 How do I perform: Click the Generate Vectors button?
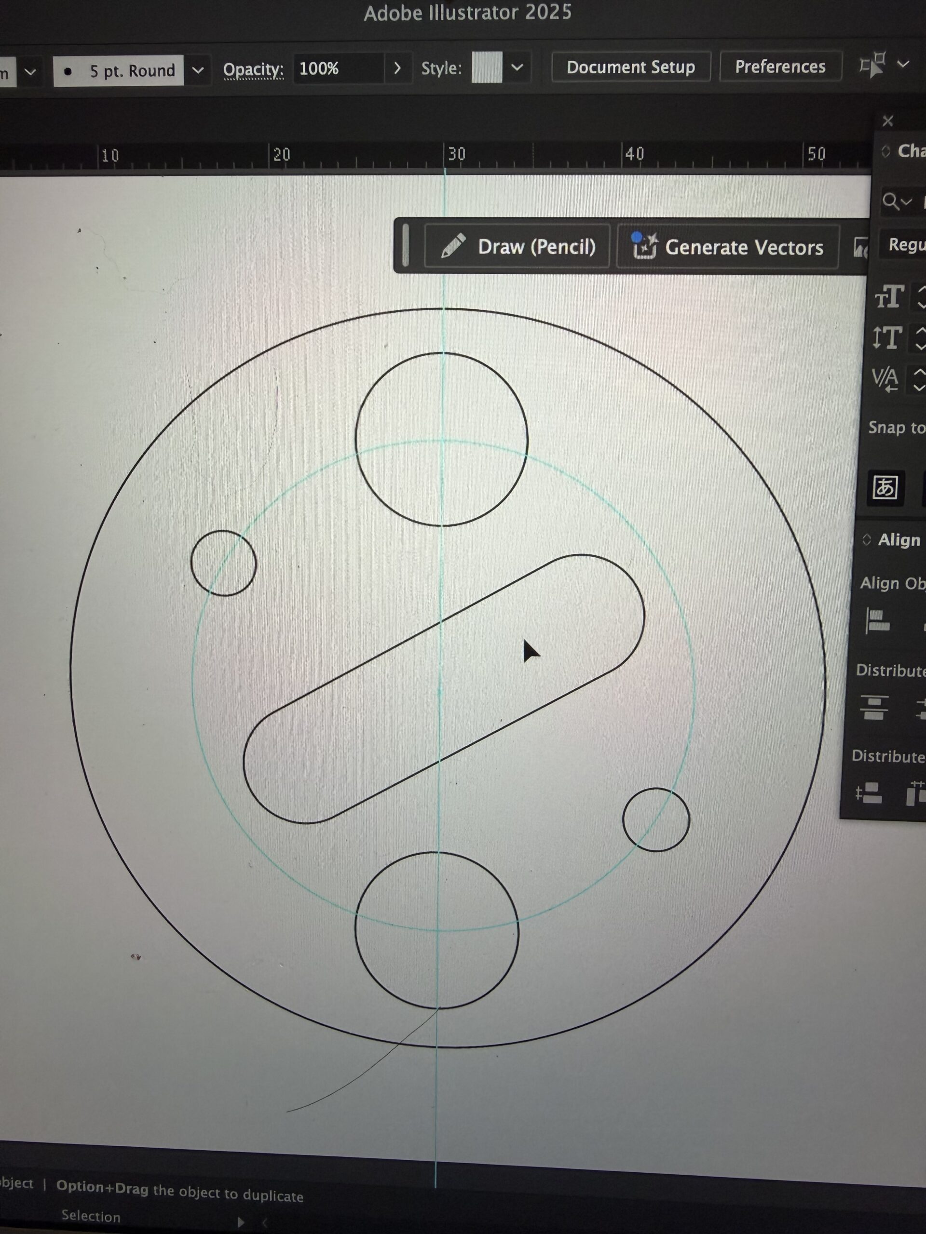click(x=727, y=247)
